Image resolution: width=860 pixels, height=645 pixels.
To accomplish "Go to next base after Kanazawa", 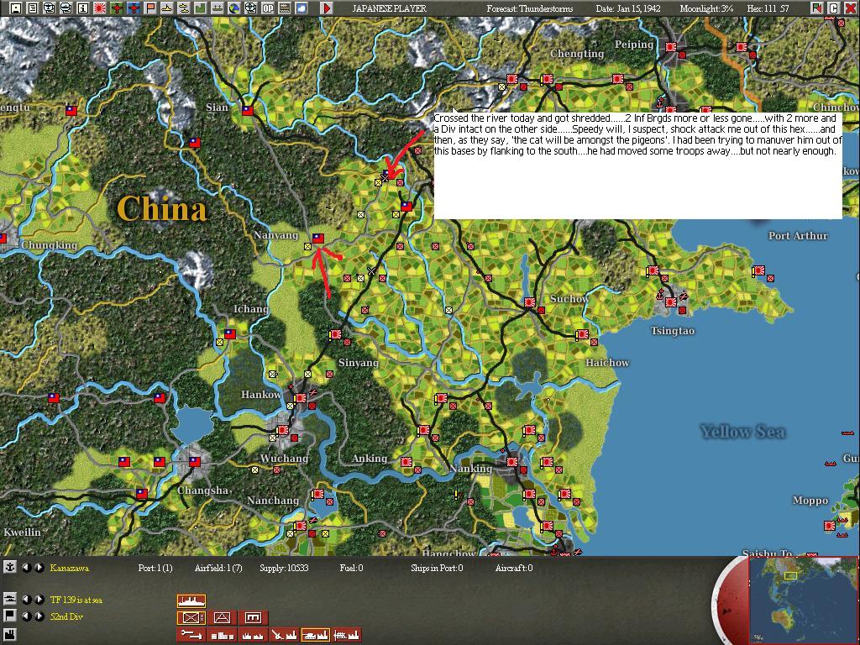I will [39, 568].
